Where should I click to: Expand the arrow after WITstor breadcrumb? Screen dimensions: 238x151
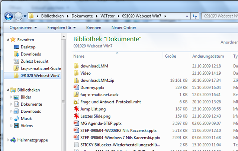point(118,16)
